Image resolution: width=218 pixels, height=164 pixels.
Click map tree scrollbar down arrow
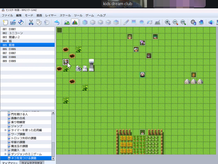[x=53, y=158]
